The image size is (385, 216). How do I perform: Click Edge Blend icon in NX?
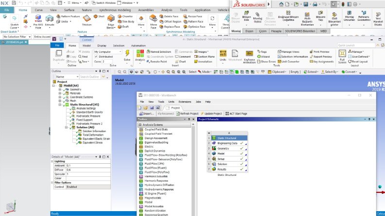[111, 18]
